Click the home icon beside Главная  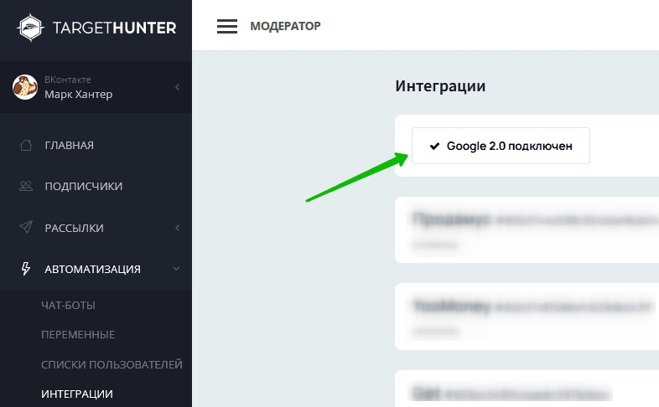pos(26,145)
